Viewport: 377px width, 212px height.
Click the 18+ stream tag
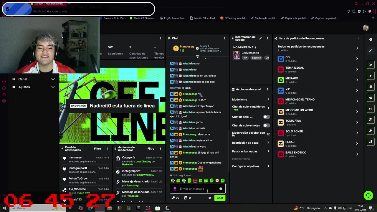245,58
